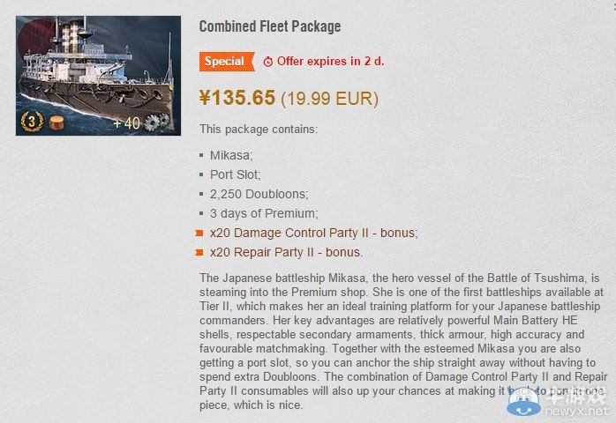
Task: Click the Offer expires in 2 d. text
Action: tap(330, 62)
